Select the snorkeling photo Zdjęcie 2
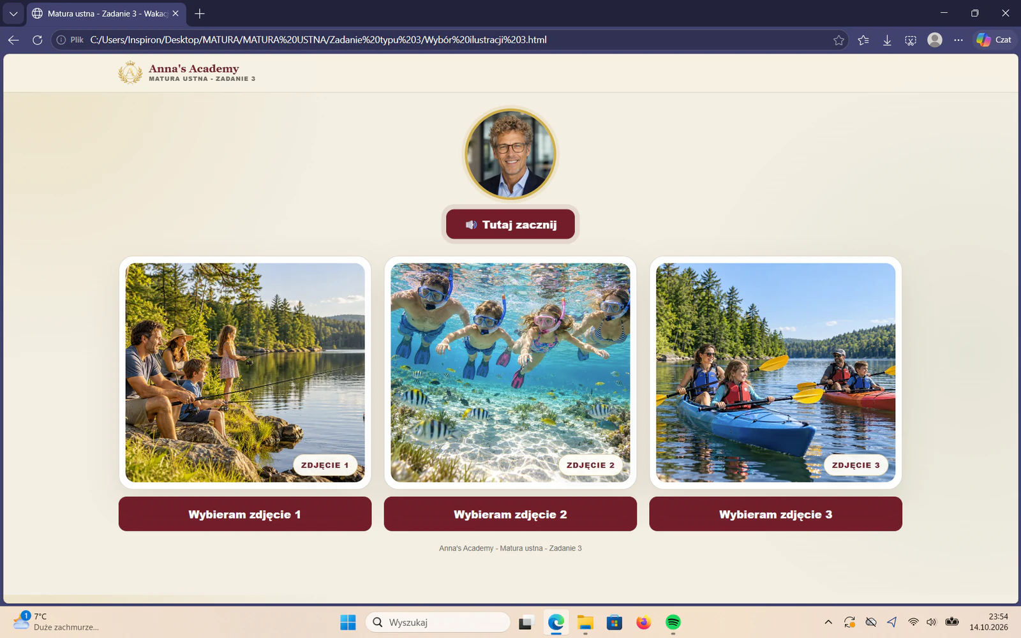This screenshot has height=638, width=1021. [x=511, y=373]
